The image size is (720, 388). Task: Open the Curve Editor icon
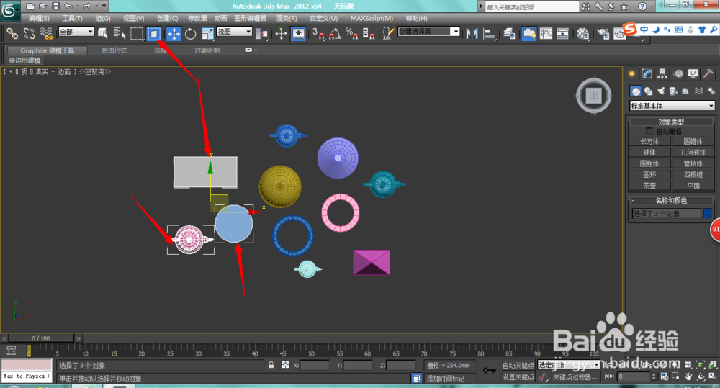[x=546, y=34]
